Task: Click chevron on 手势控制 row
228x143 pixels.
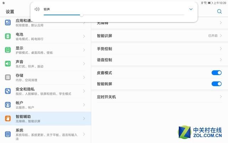Action: [221, 49]
